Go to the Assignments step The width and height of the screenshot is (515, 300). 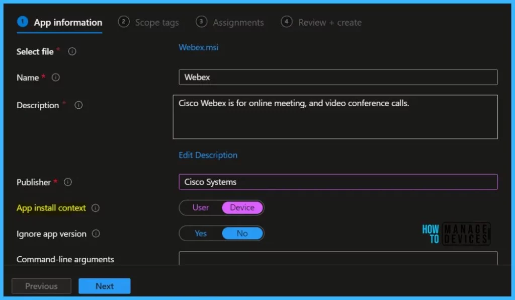[x=230, y=22]
